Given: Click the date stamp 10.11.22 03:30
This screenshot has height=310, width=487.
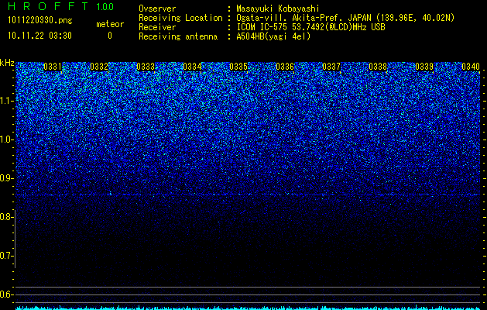Looking at the screenshot, I should click(39, 36).
